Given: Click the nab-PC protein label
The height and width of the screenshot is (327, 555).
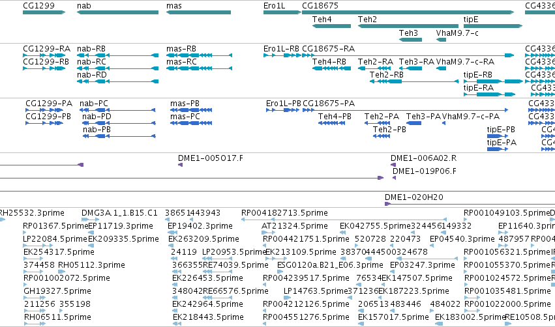Looking at the screenshot, I should [94, 104].
